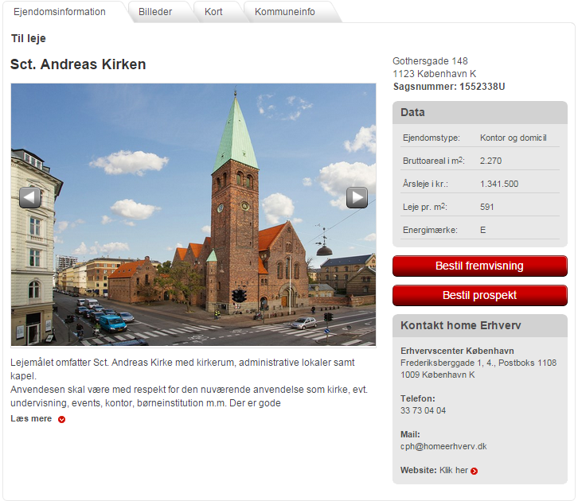This screenshot has height=501, width=578.
Task: Click the Energimærke label
Action: 430,230
